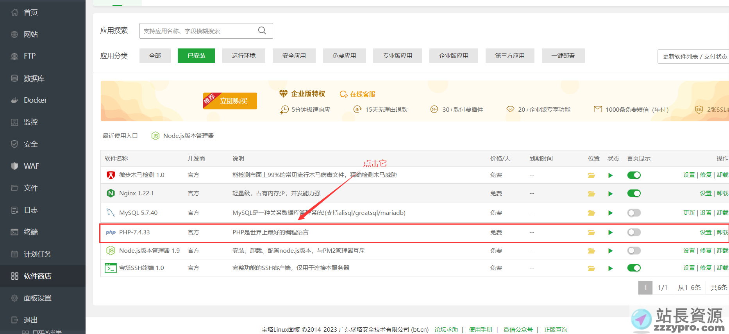The image size is (729, 334).
Task: Click 使用手册 footer link
Action: 481,329
